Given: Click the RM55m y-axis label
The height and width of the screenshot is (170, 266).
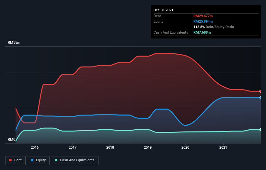Looking at the screenshot, I should (x=14, y=42).
